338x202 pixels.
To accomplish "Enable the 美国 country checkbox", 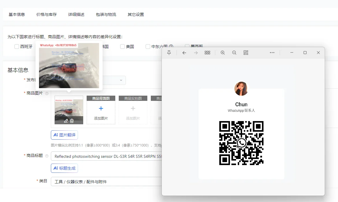I will click(122, 47).
